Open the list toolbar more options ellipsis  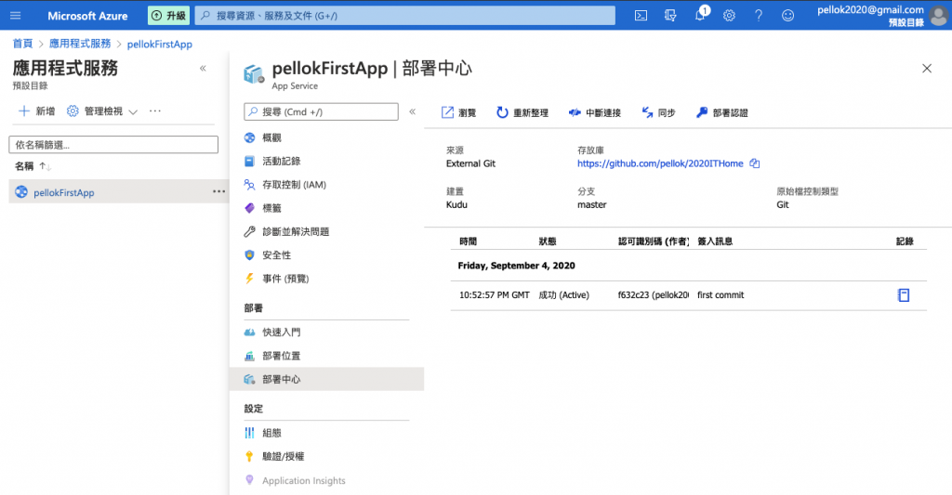pos(155,111)
